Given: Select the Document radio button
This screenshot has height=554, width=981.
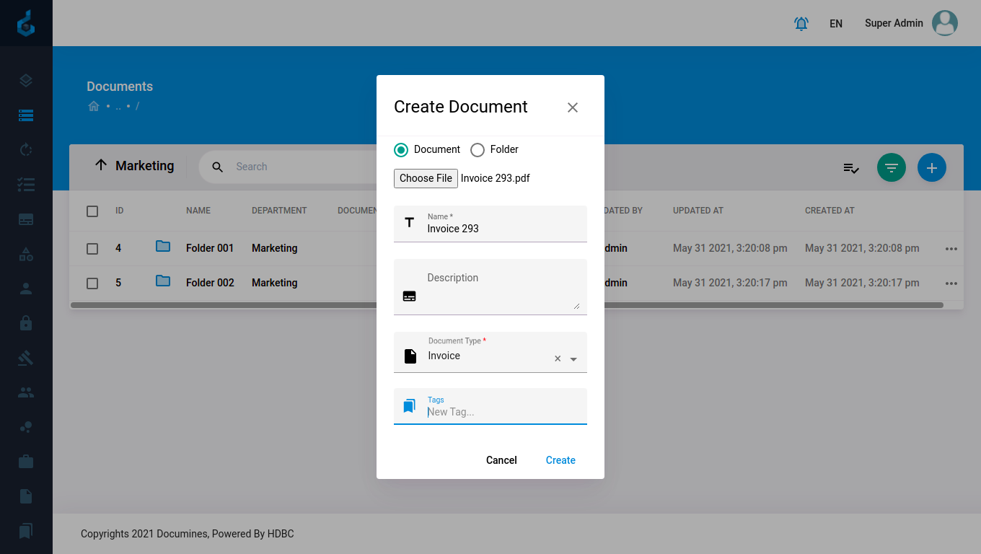Looking at the screenshot, I should point(401,150).
